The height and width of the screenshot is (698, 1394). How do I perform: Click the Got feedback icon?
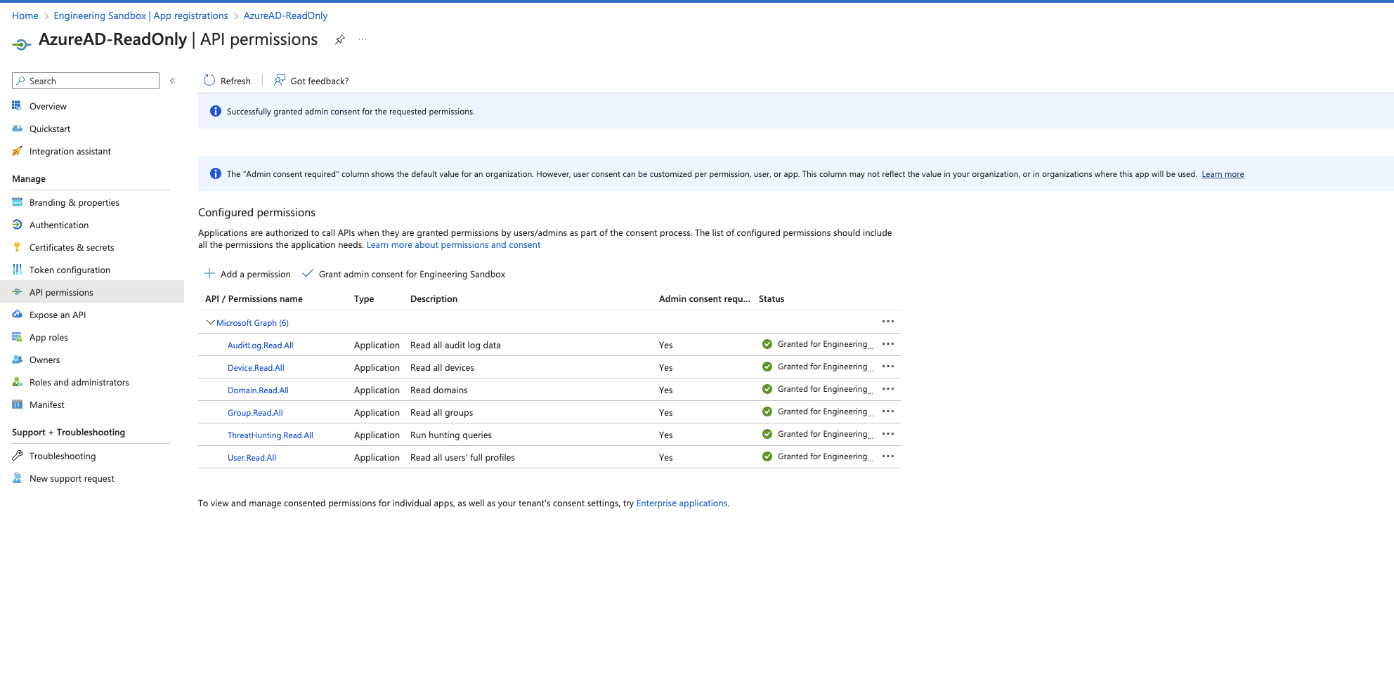280,81
